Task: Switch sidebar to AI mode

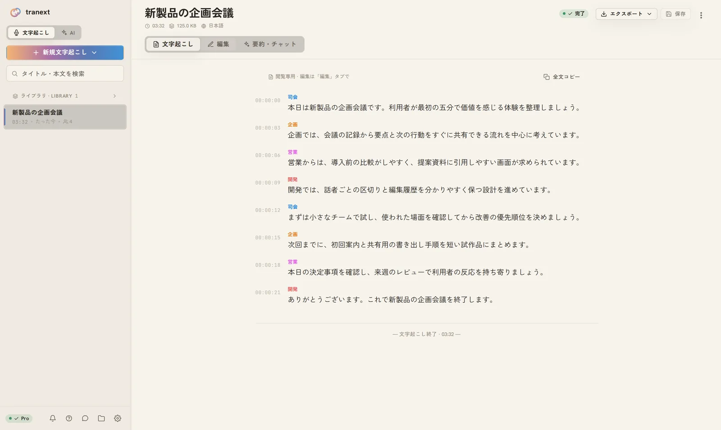Action: 68,32
